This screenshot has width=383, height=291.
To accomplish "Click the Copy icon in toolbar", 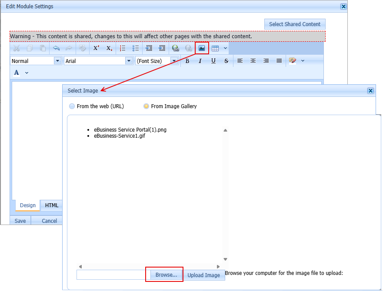I will [x=30, y=48].
